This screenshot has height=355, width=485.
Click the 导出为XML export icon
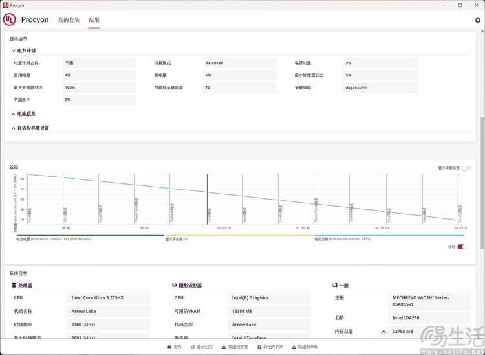click(294, 347)
